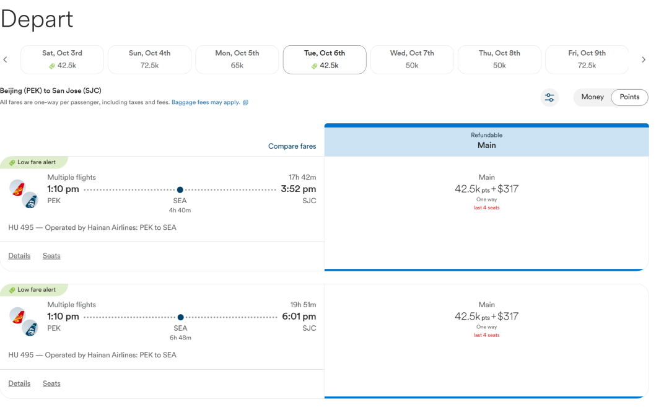Expand Details for the 6:01 pm arrival flight
The image size is (669, 407).
20,383
